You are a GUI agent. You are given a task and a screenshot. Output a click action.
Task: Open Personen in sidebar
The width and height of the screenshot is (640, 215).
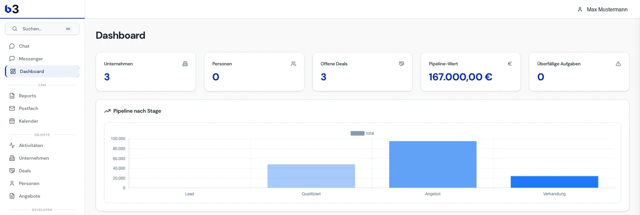(42, 184)
